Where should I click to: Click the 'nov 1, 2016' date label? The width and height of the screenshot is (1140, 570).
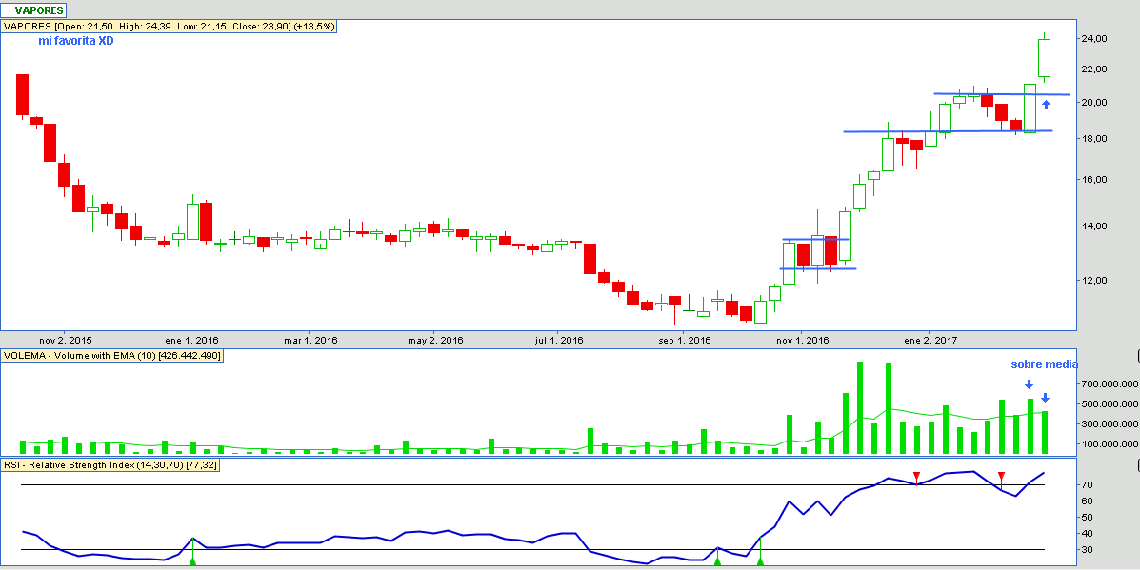coord(802,340)
